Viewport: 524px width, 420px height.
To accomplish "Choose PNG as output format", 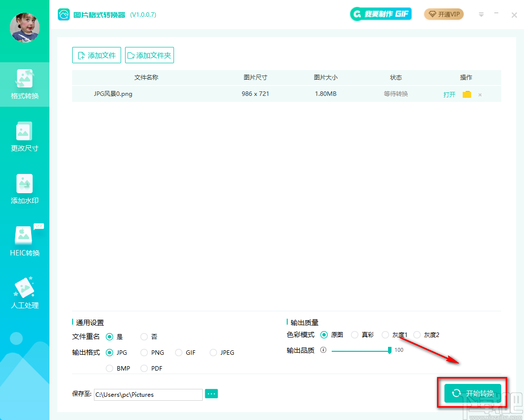I will pyautogui.click(x=143, y=352).
